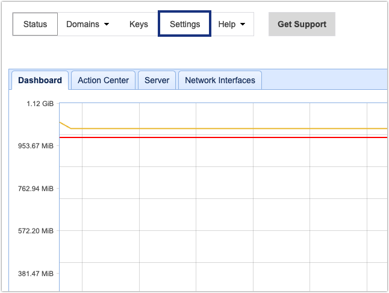Select the Server tab
Viewport: 389px width, 293px height.
(x=157, y=80)
